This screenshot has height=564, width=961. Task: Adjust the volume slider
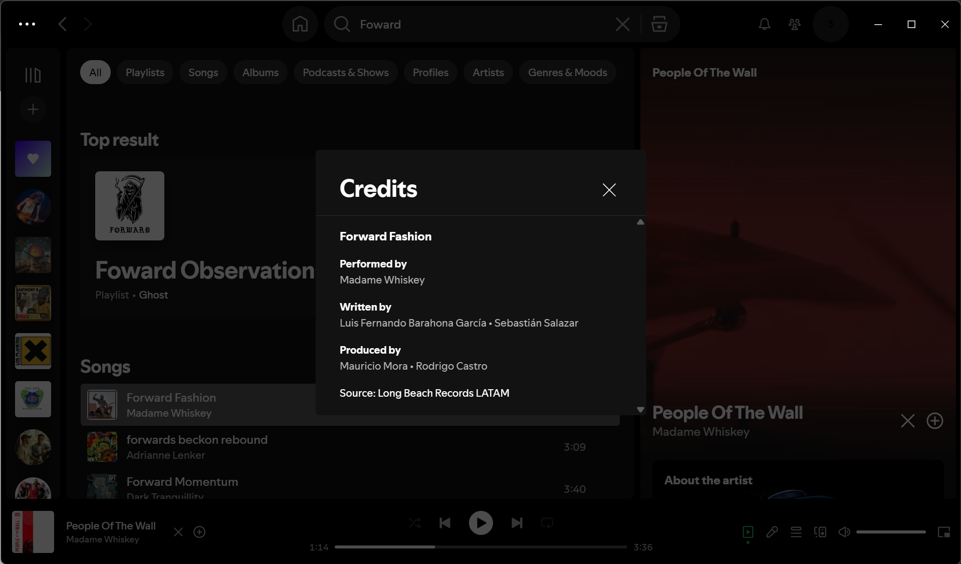[x=891, y=532]
